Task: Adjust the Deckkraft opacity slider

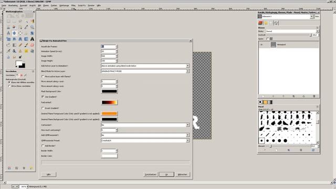Action: (289, 35)
